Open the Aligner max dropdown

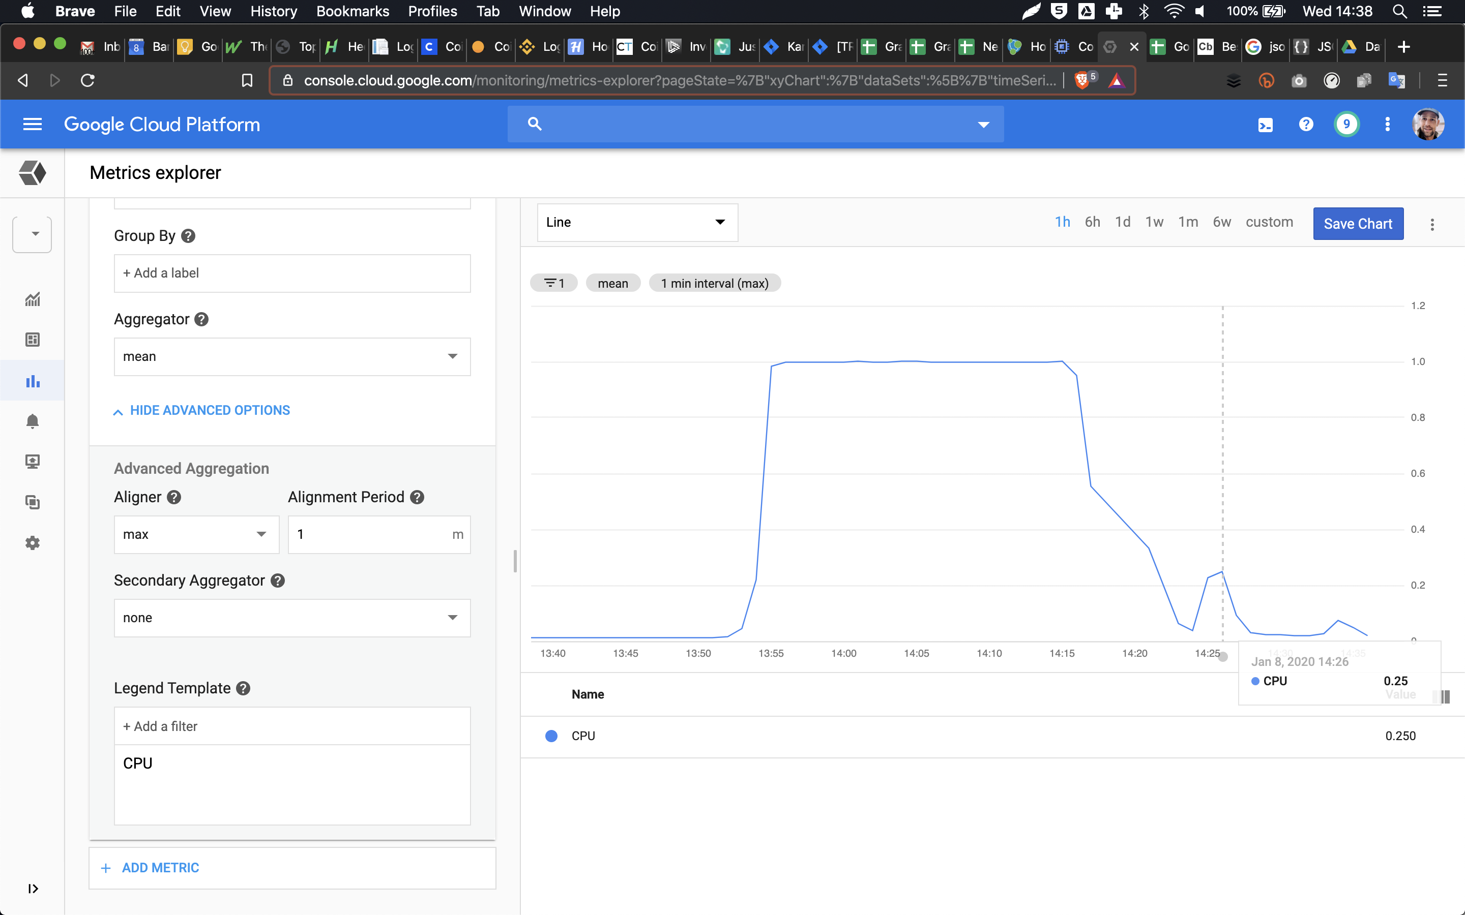(196, 534)
